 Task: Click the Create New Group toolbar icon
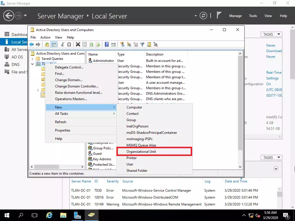point(129,45)
